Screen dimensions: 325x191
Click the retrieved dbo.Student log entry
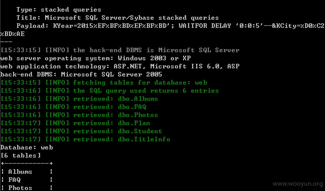[x=81, y=131]
